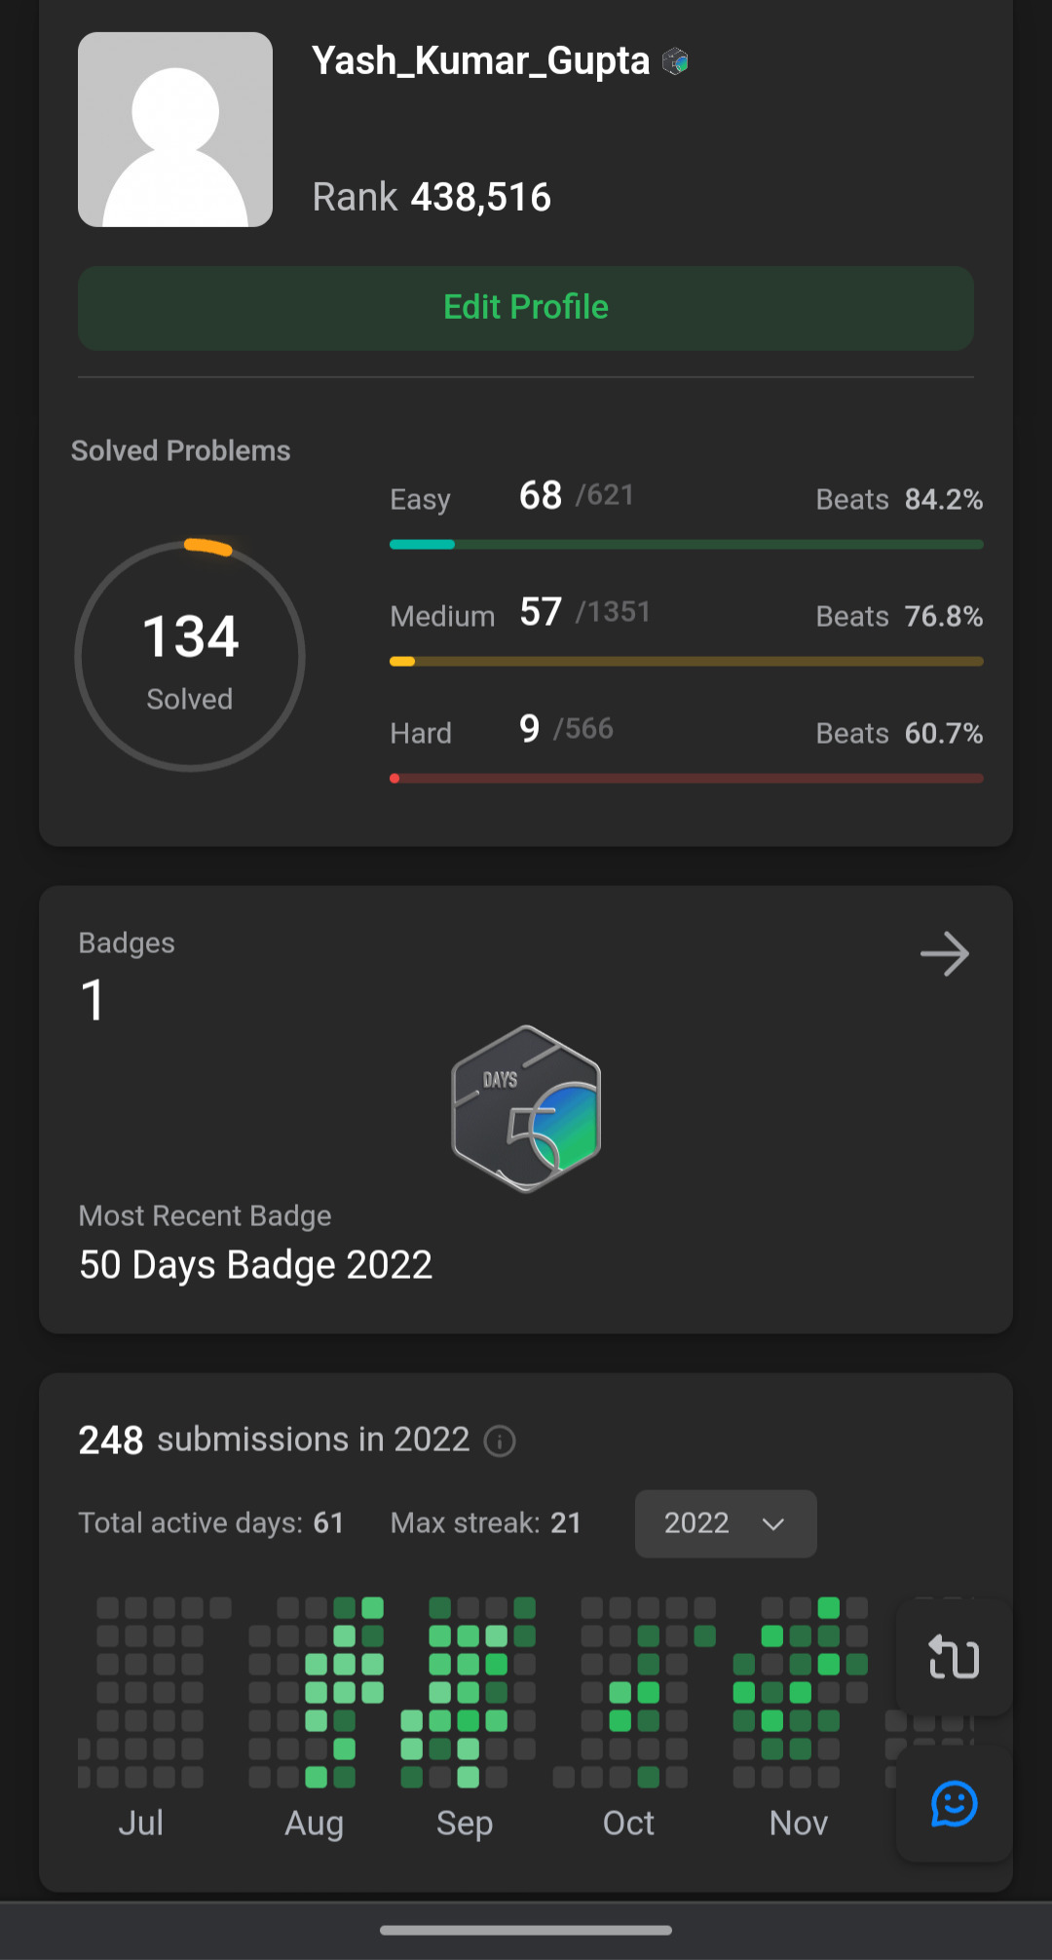Click the Yash_Kumar_Gupta username
The image size is (1052, 1960).
[480, 61]
